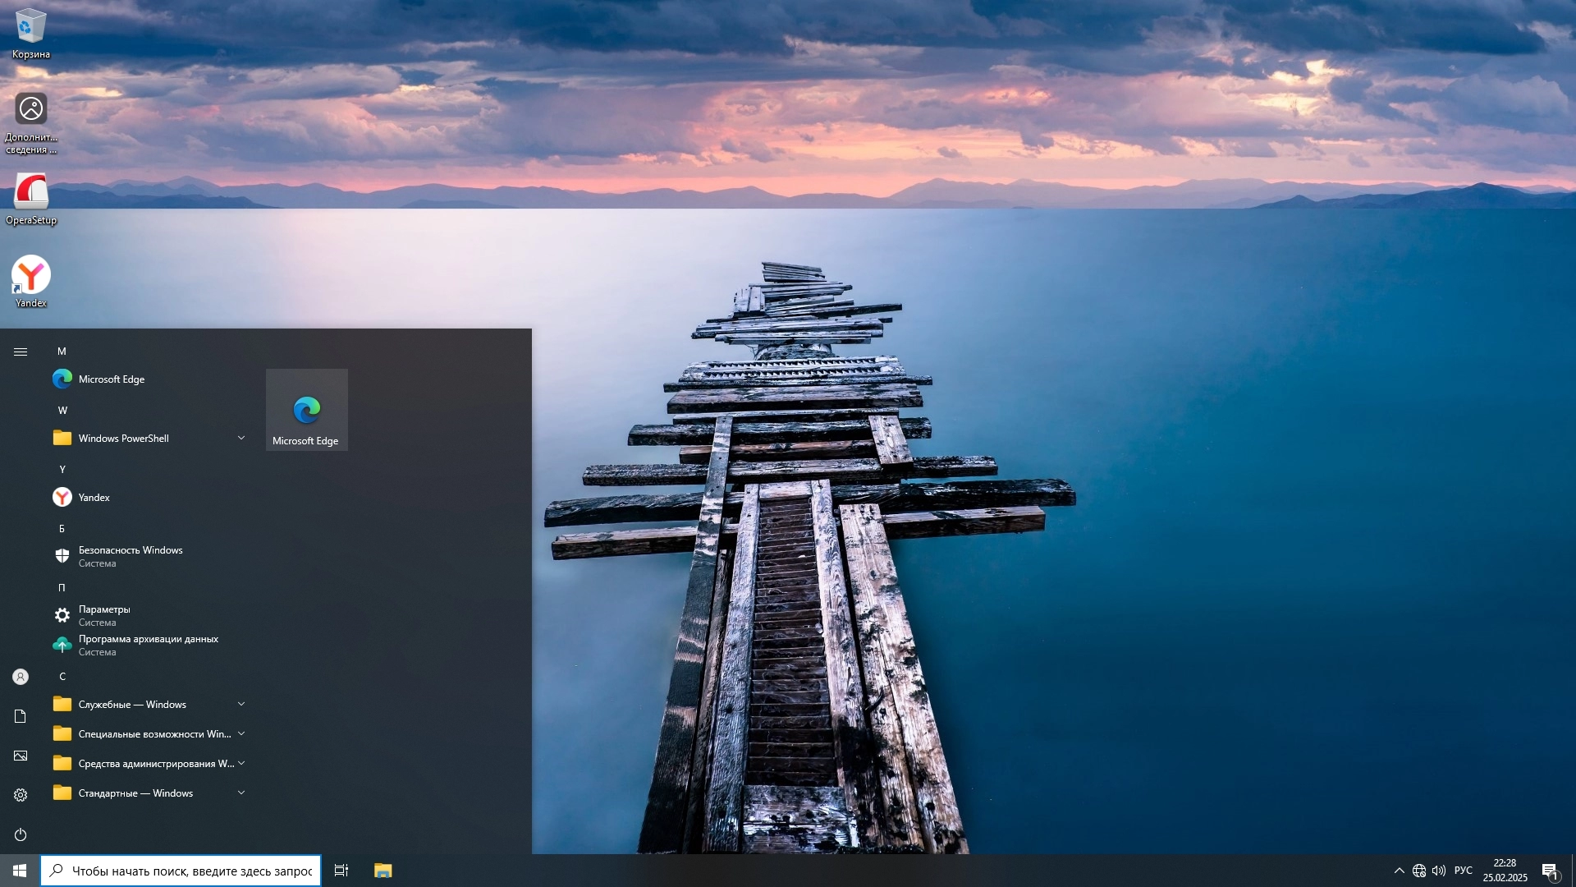Launch Yandex from the app list

coord(94,498)
